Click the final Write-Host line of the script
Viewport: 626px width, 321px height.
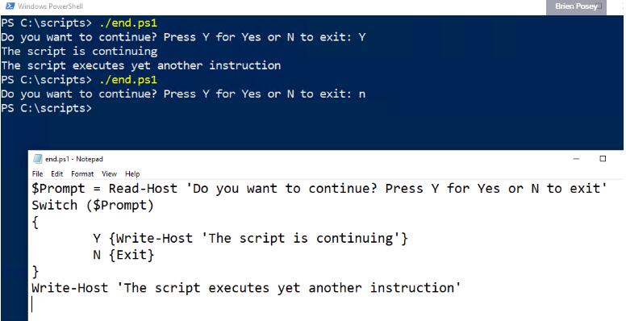coord(246,288)
